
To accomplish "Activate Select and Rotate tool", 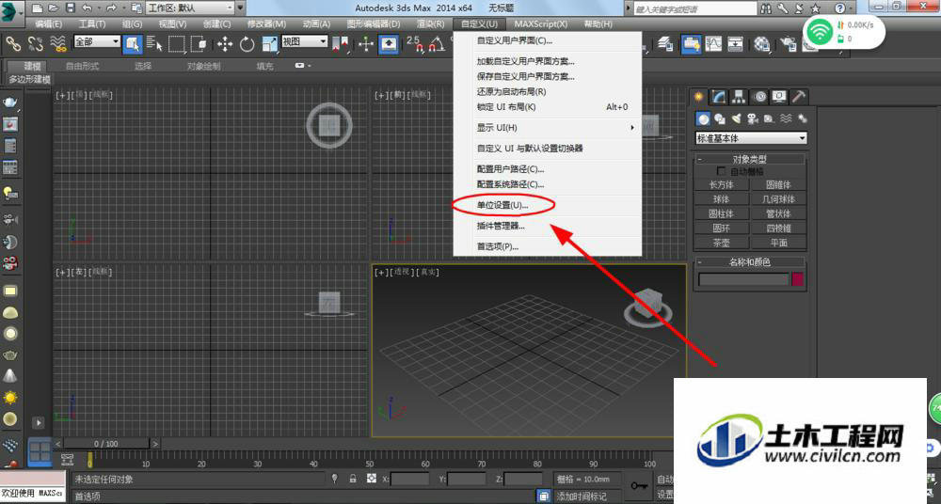I will [247, 44].
